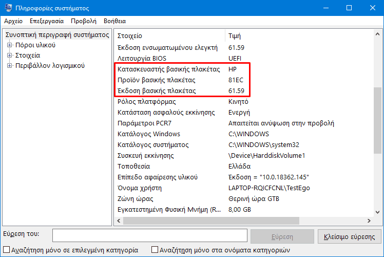The height and width of the screenshot is (257, 384).
Task: Click the UEFI value
Action: click(235, 59)
